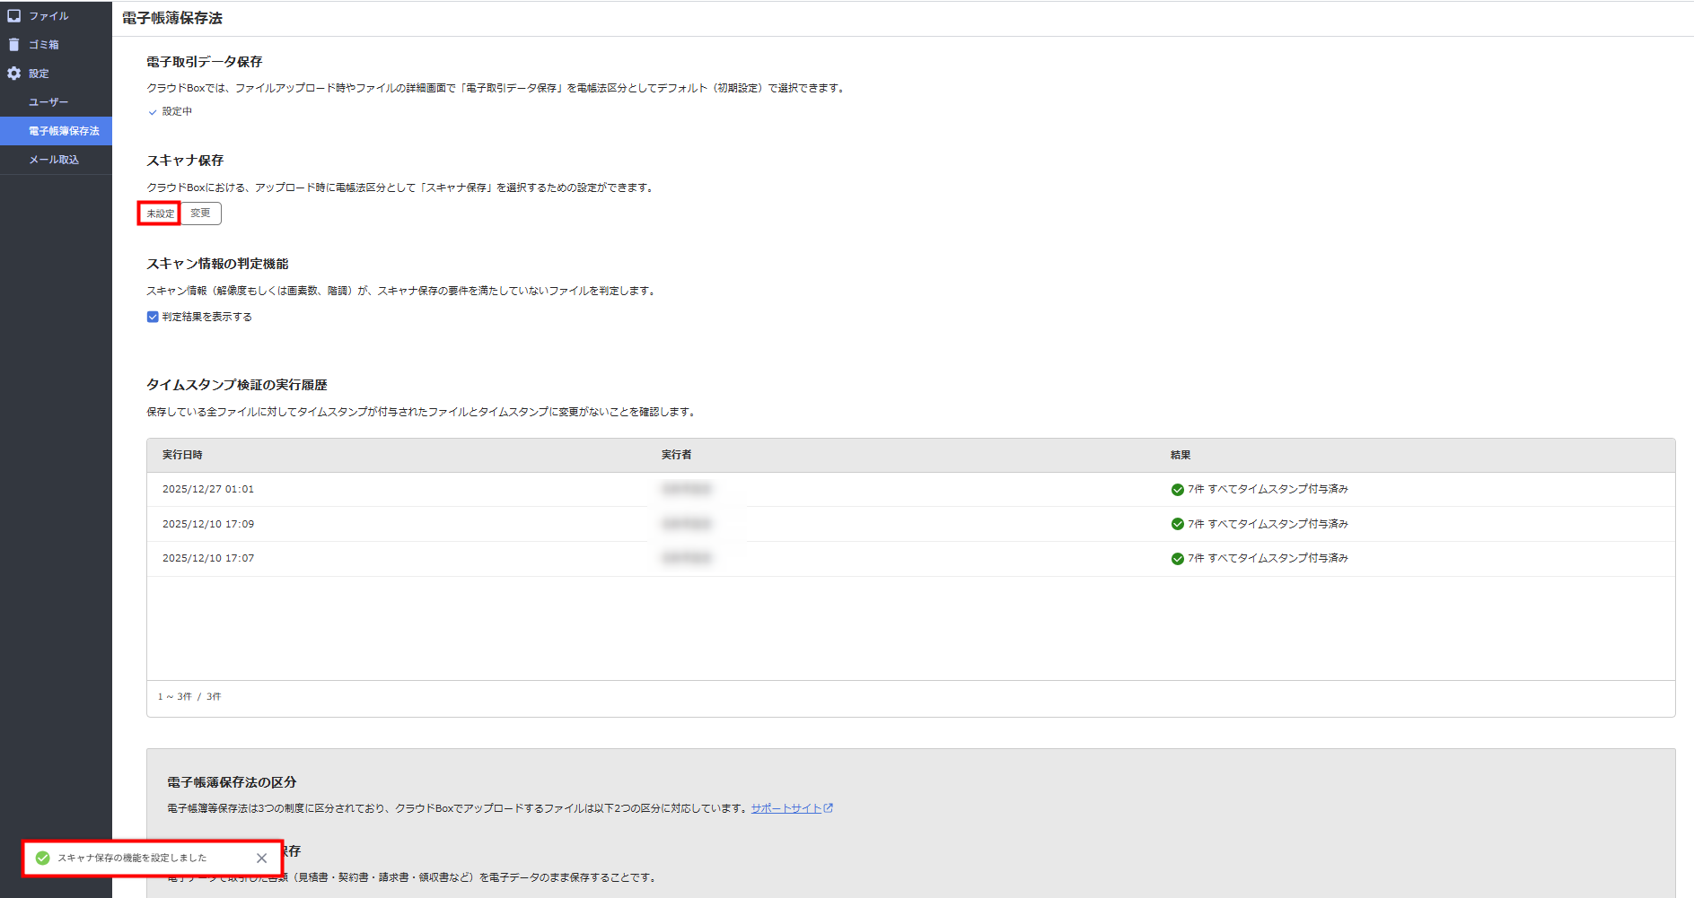Click the ファイル icon in the sidebar
The width and height of the screenshot is (1694, 898).
click(14, 16)
